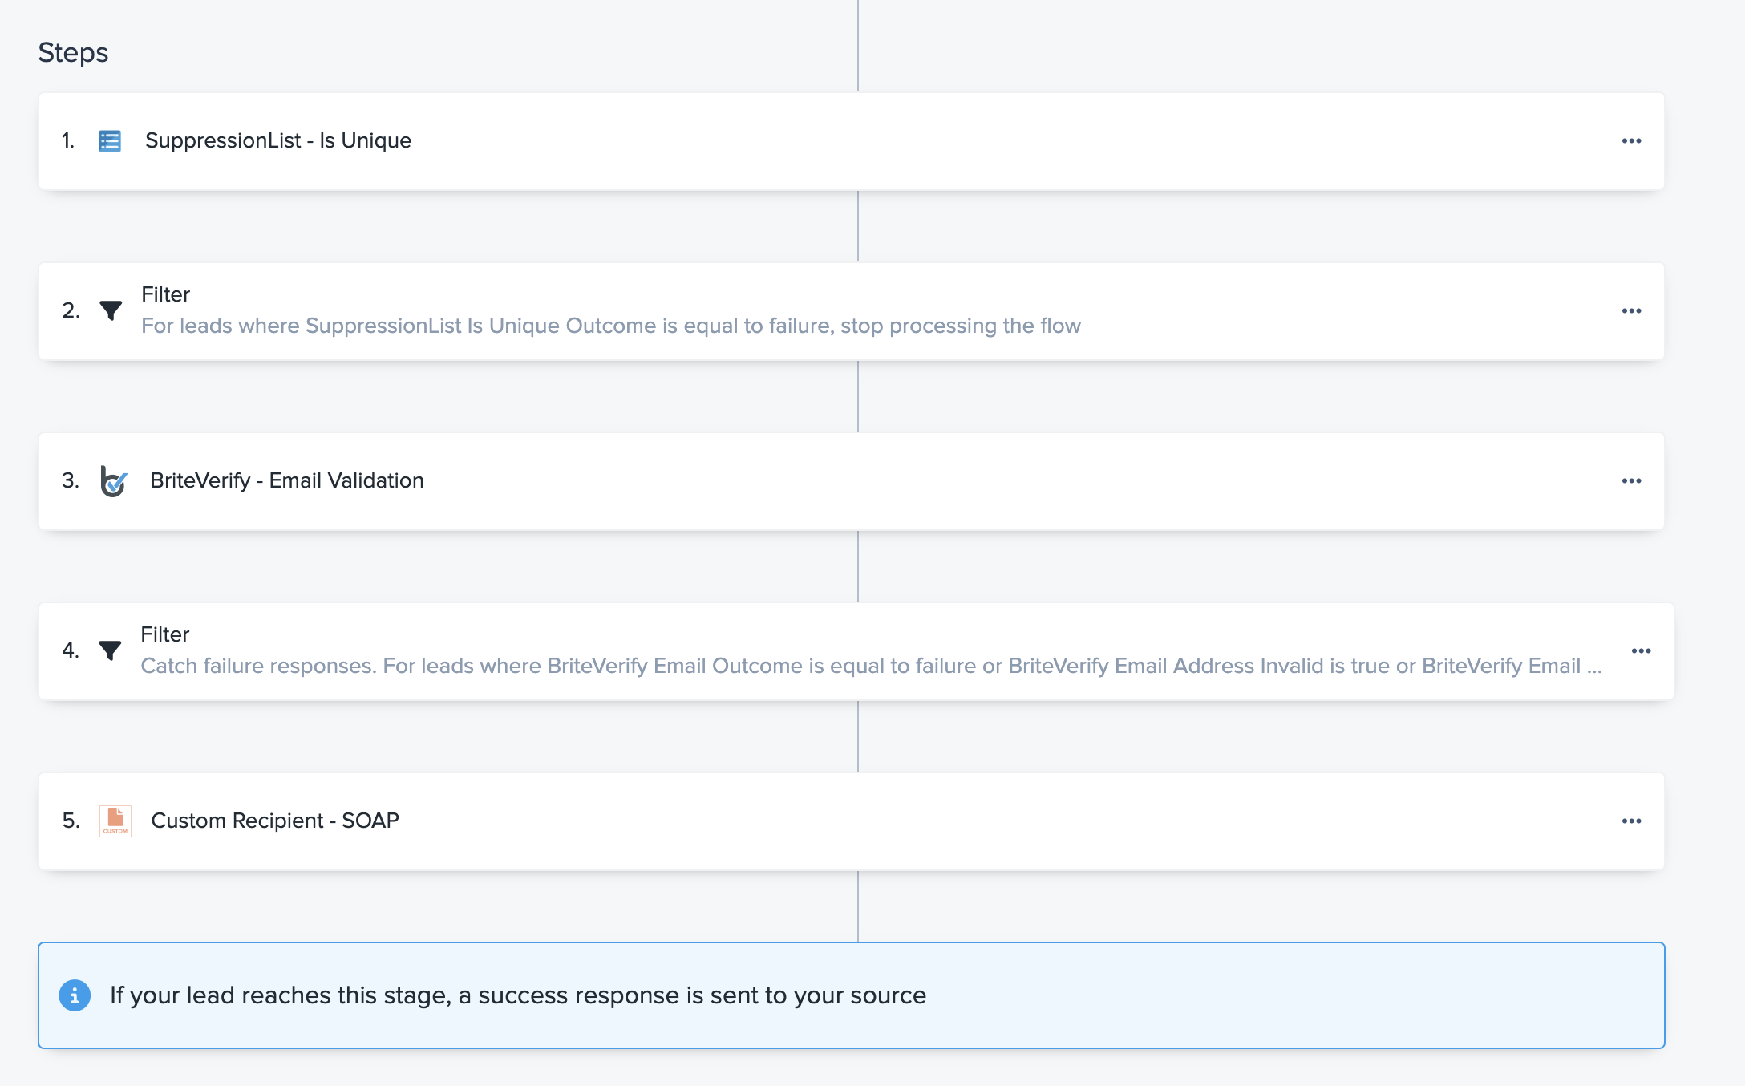Open the three-dot menu for SuppressionList step
The image size is (1745, 1086).
click(1631, 141)
